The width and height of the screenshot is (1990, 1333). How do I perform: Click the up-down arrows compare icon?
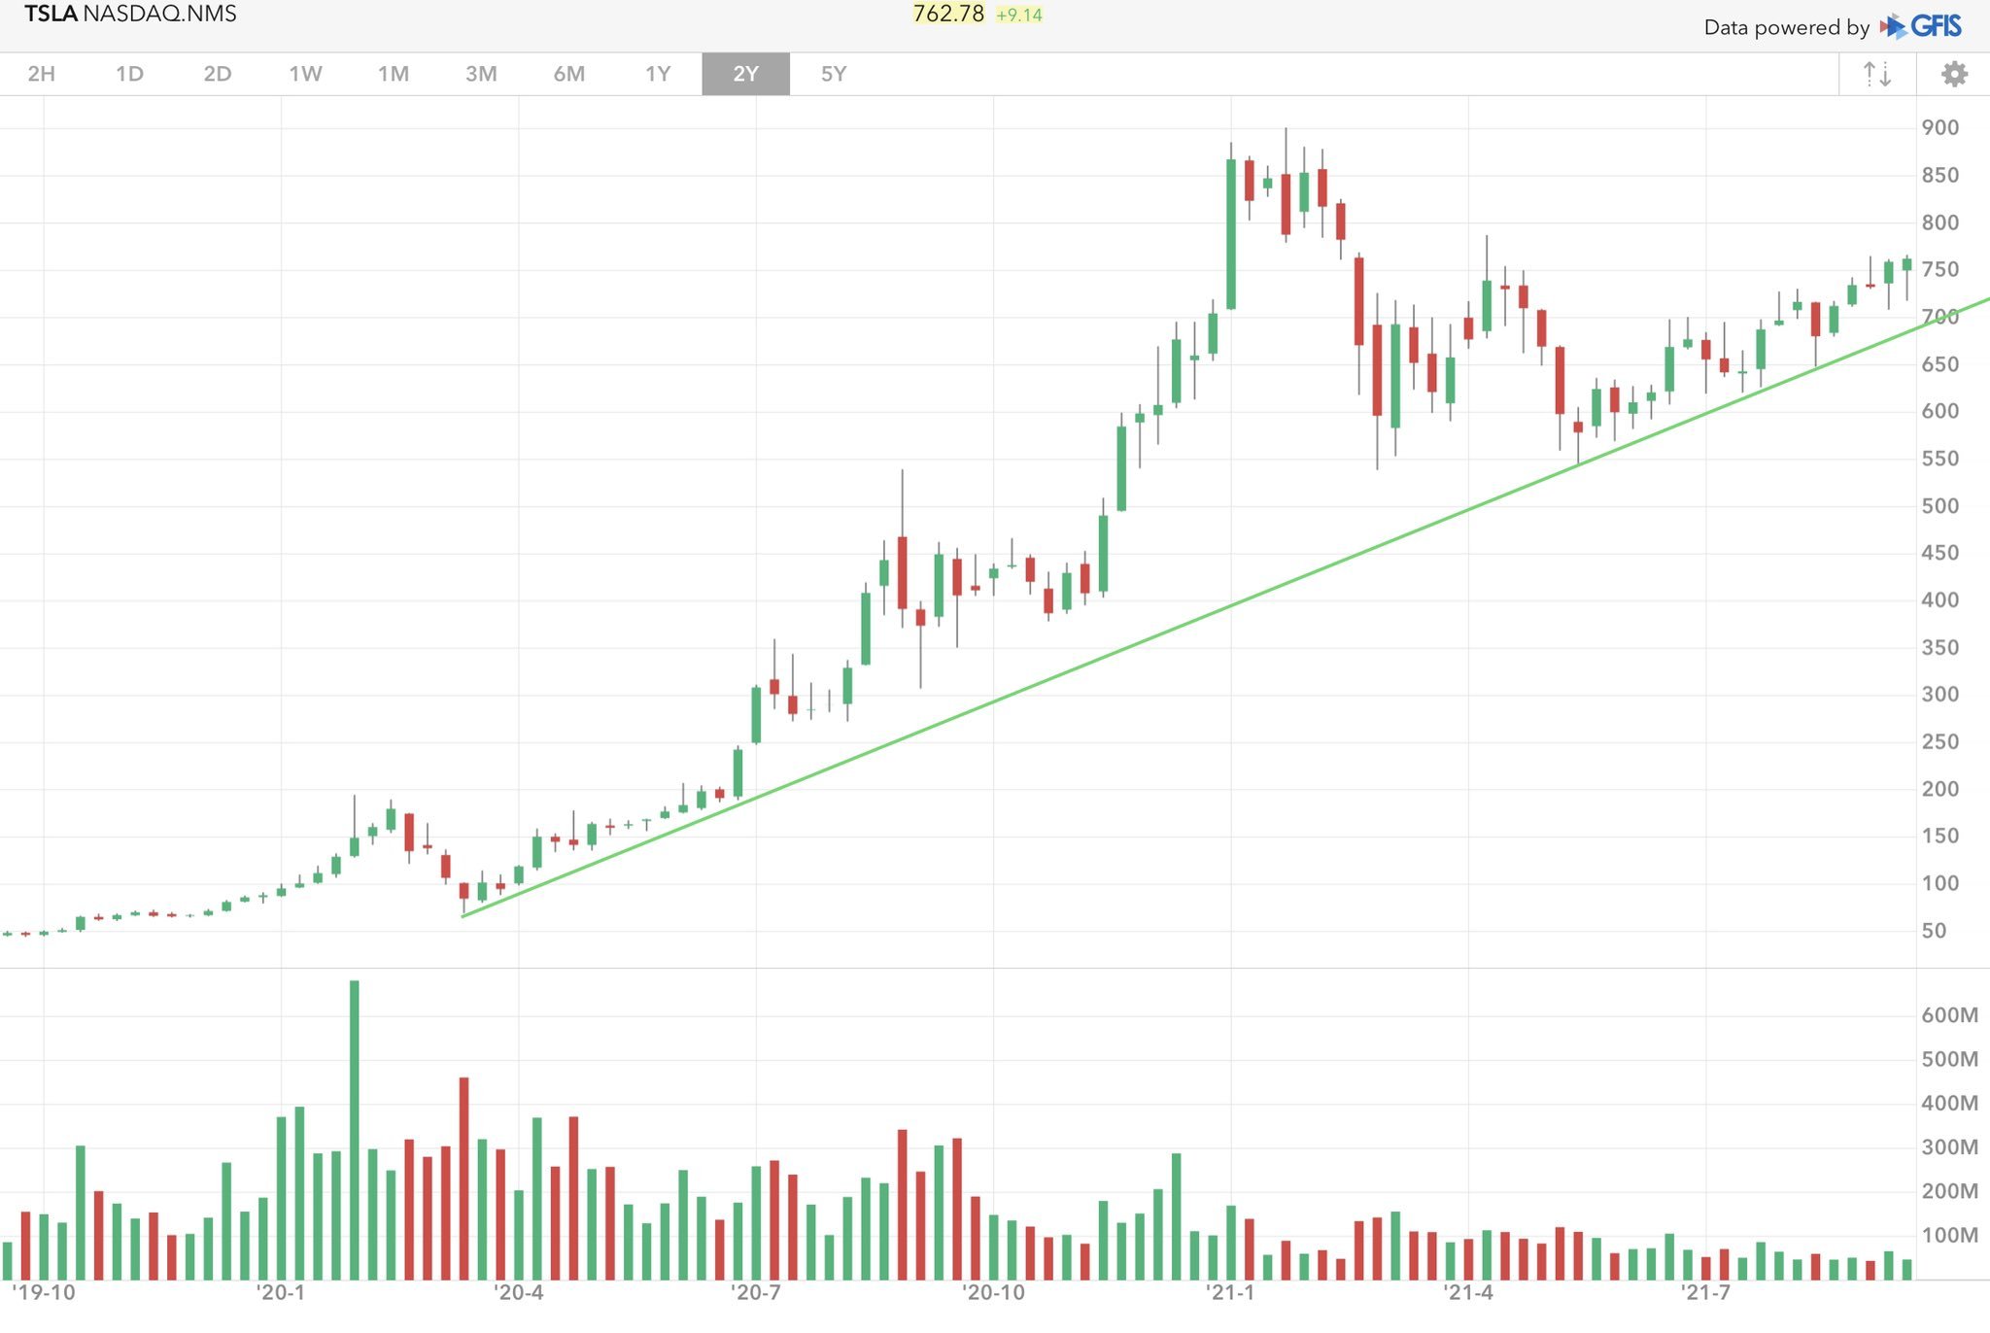click(x=1877, y=75)
